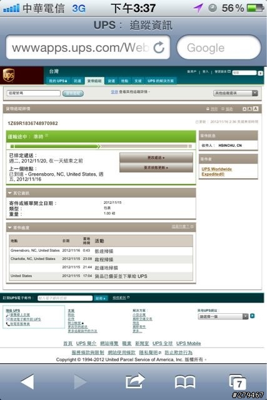Click the largest font size A icon
Viewport: 267px width, 400px height.
click(256, 109)
